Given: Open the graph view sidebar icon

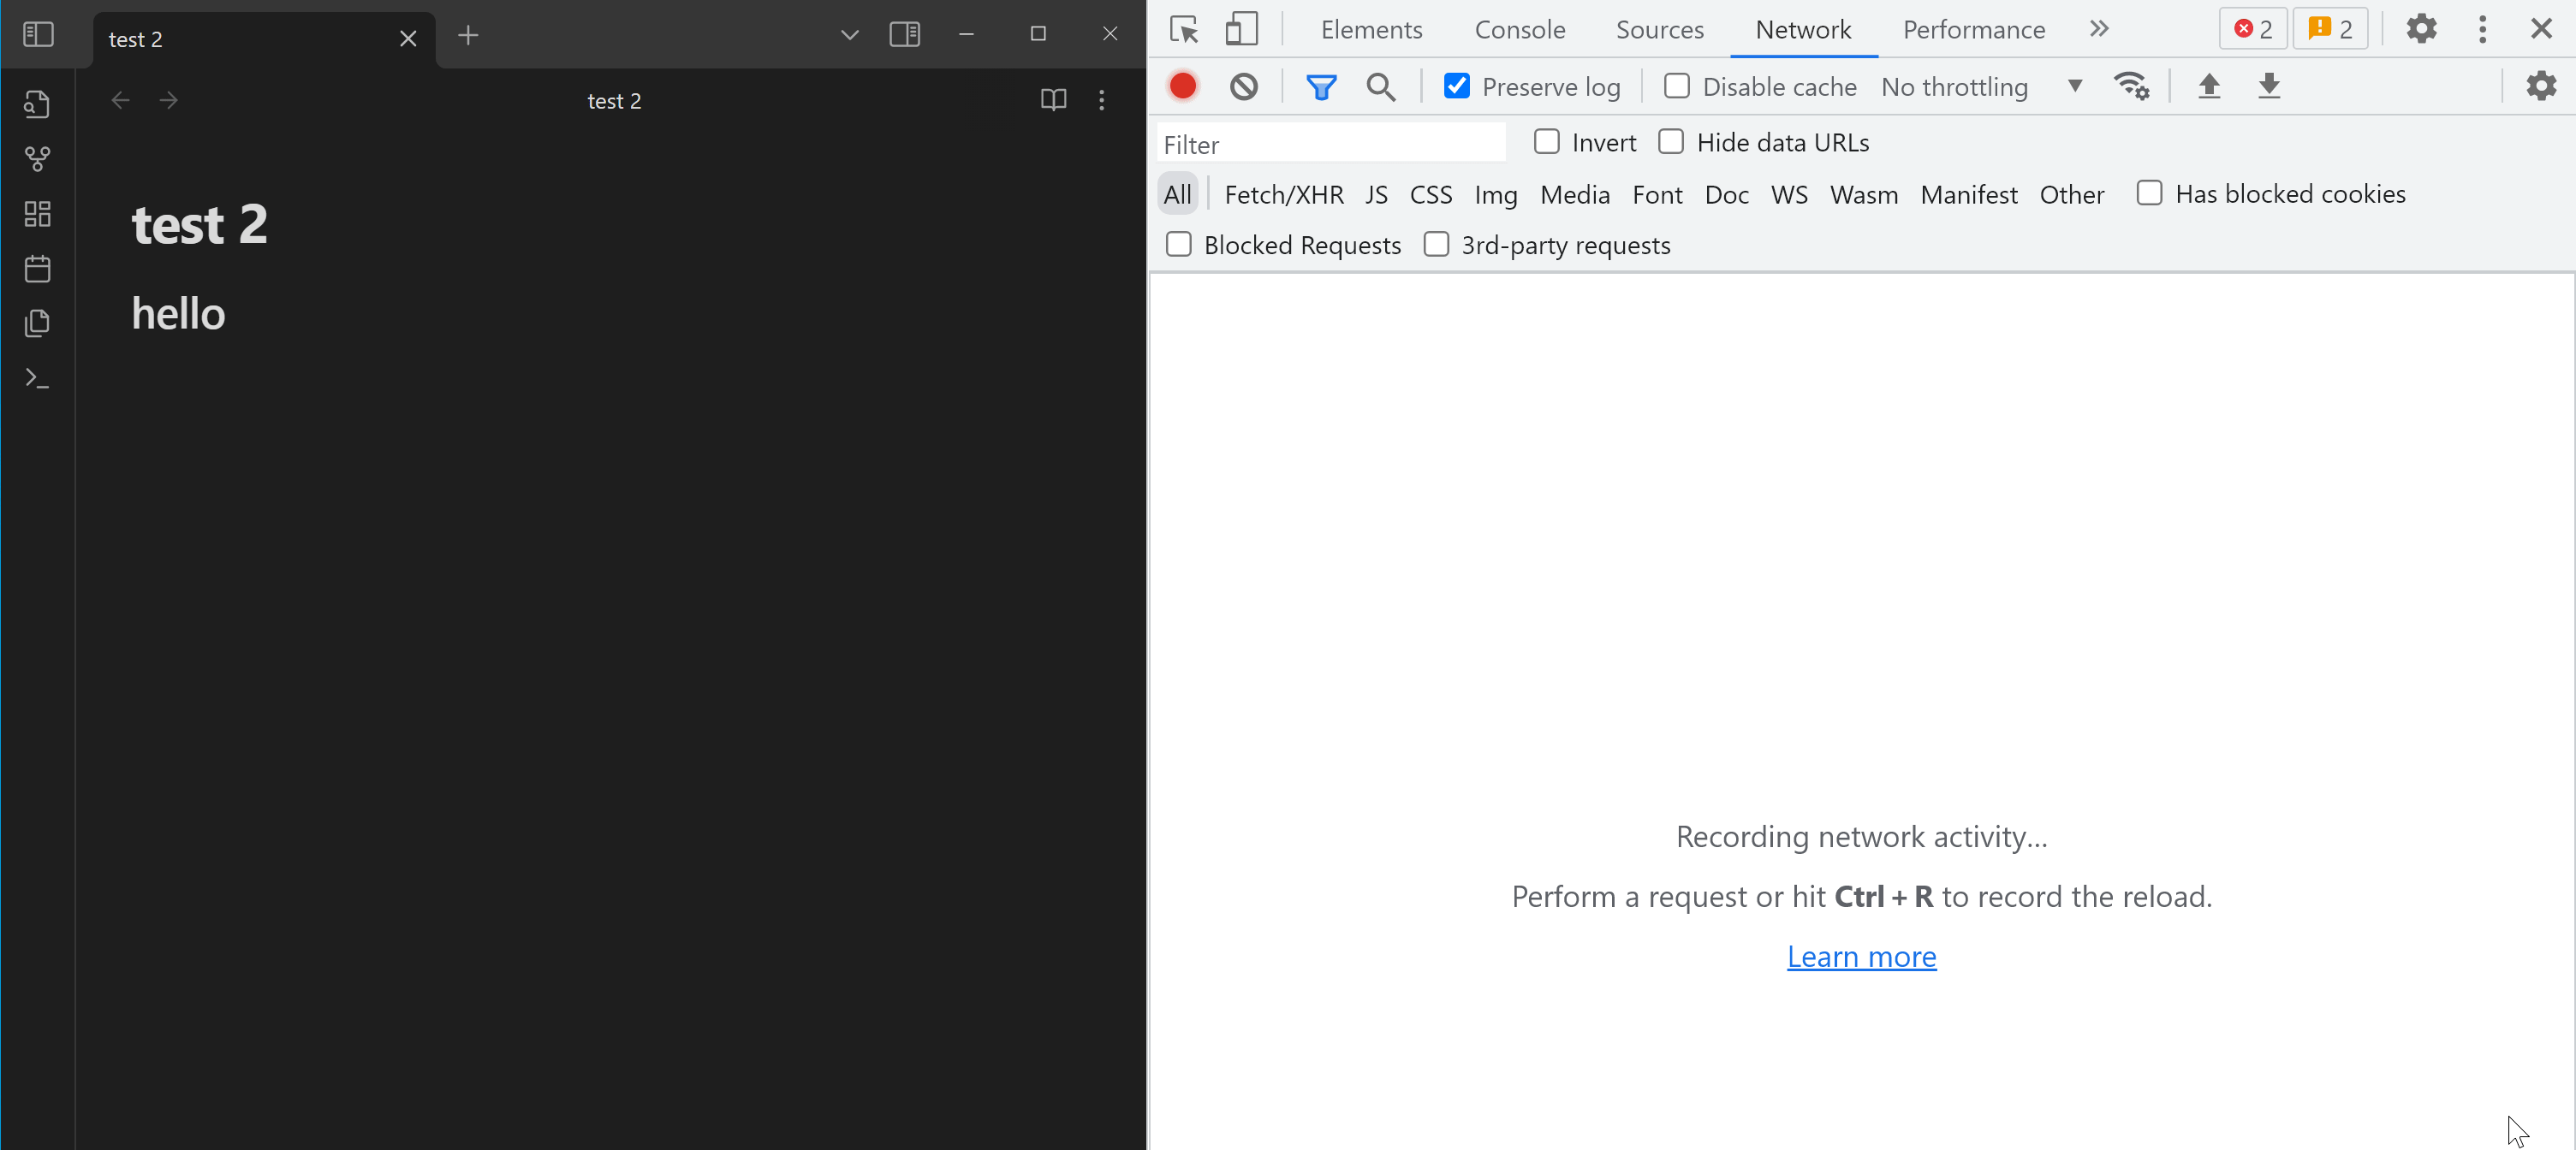Looking at the screenshot, I should coord(37,159).
